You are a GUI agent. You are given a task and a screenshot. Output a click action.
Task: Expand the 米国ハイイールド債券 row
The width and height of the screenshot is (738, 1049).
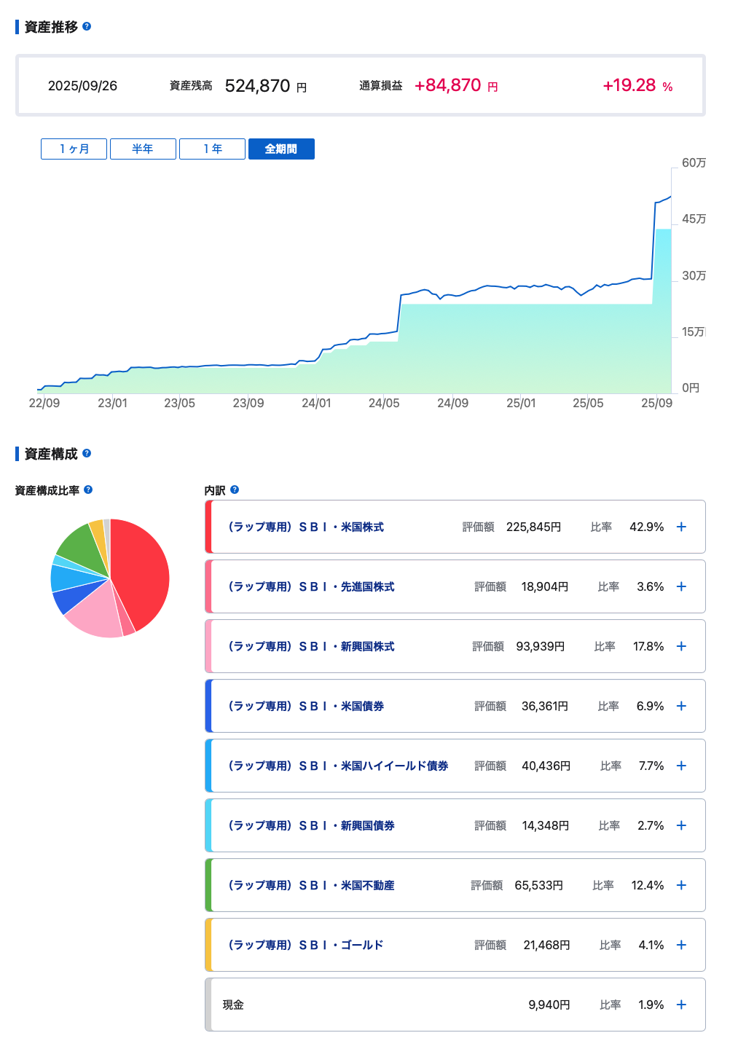(681, 766)
